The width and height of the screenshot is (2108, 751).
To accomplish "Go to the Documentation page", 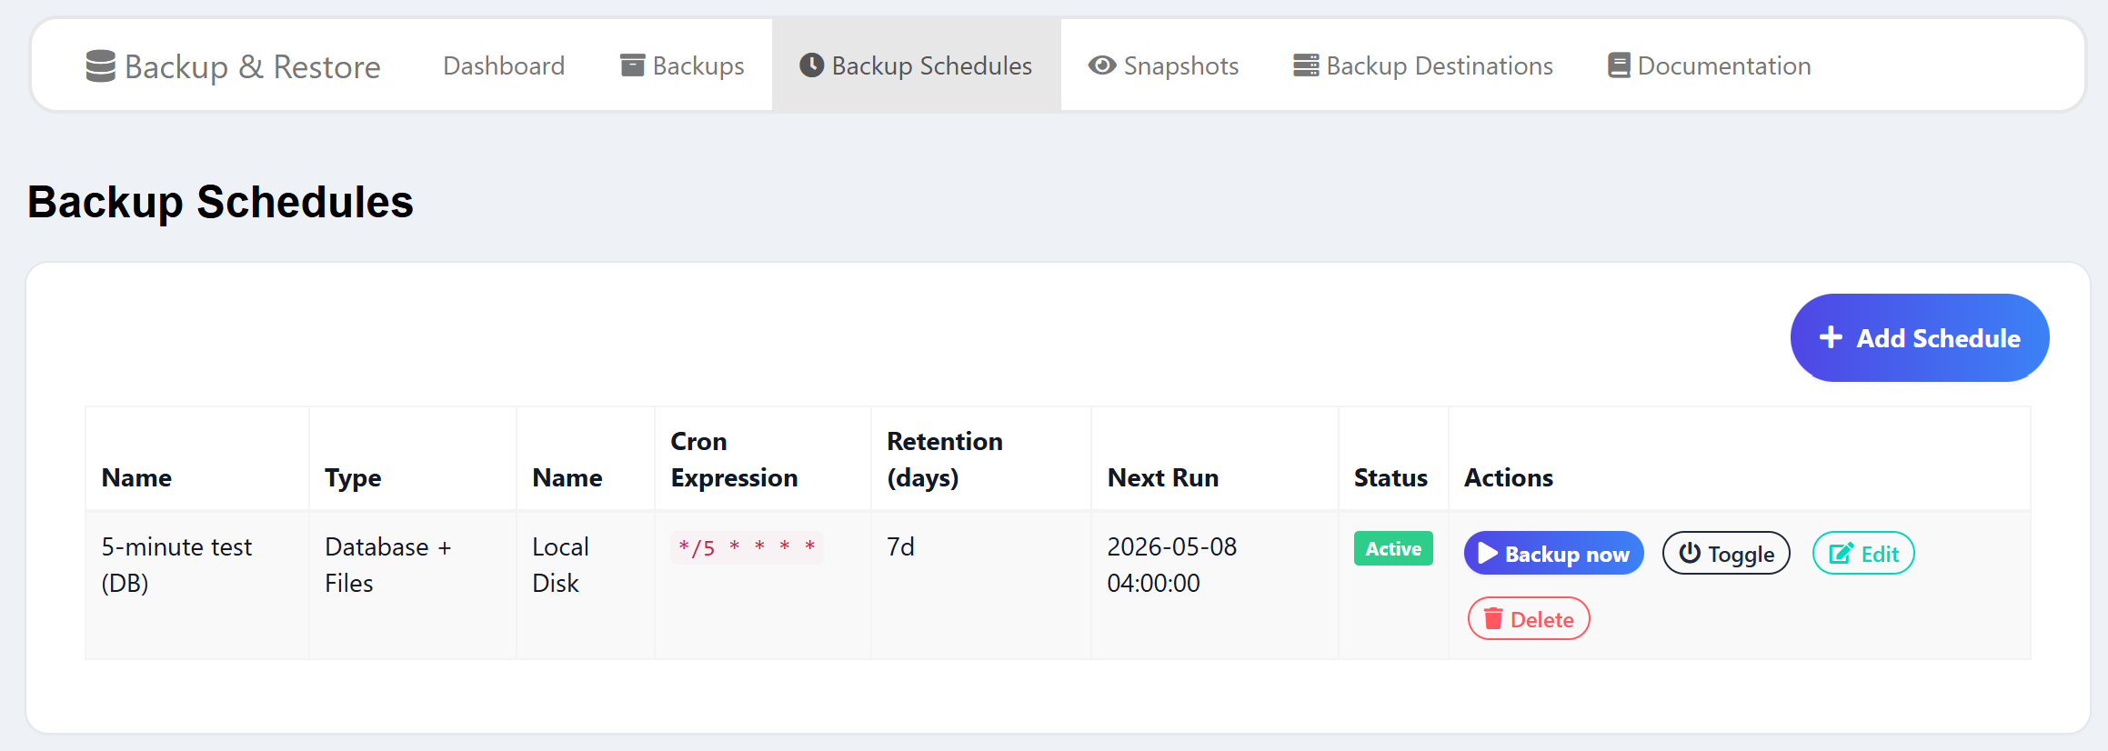I will (1710, 65).
